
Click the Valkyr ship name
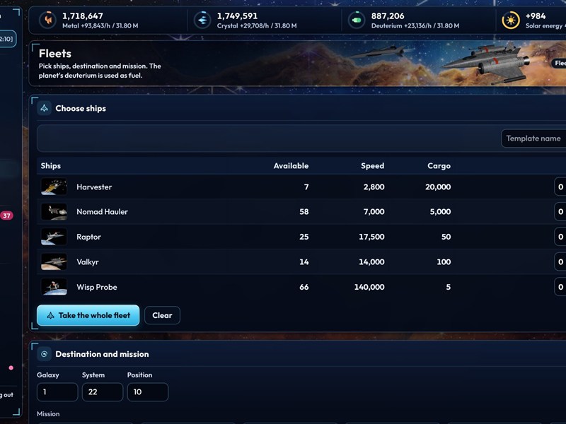click(87, 261)
